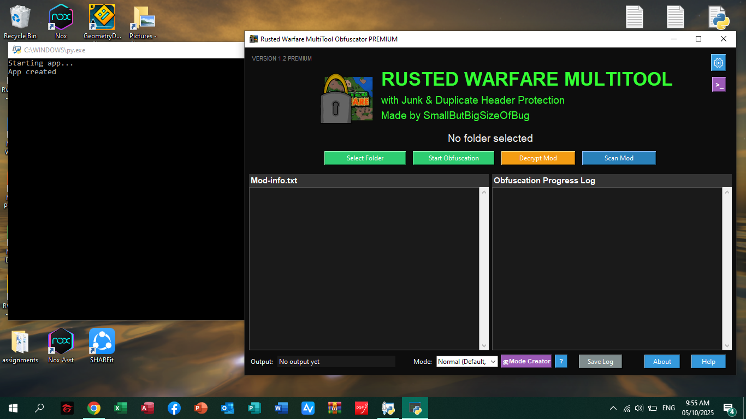Open the purple Mode Creator button
This screenshot has height=419, width=746.
[x=526, y=361]
